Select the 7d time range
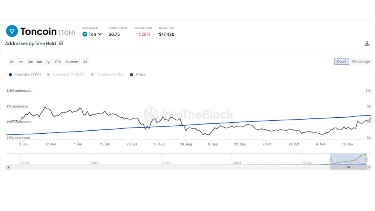This screenshot has width=375, height=211. (x=11, y=62)
